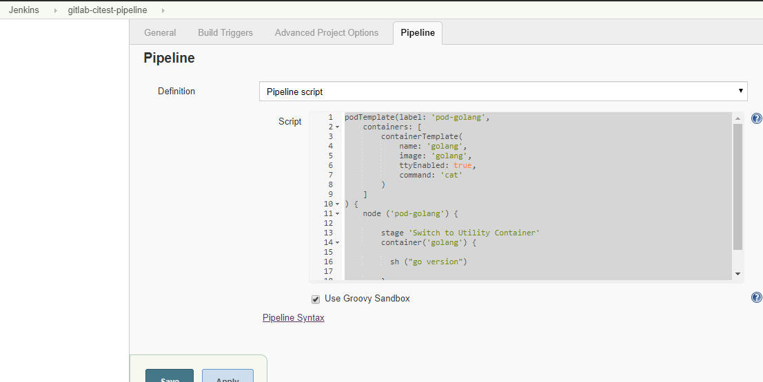763x382 pixels.
Task: Click the node ('pod-golang') line
Action: (410, 213)
